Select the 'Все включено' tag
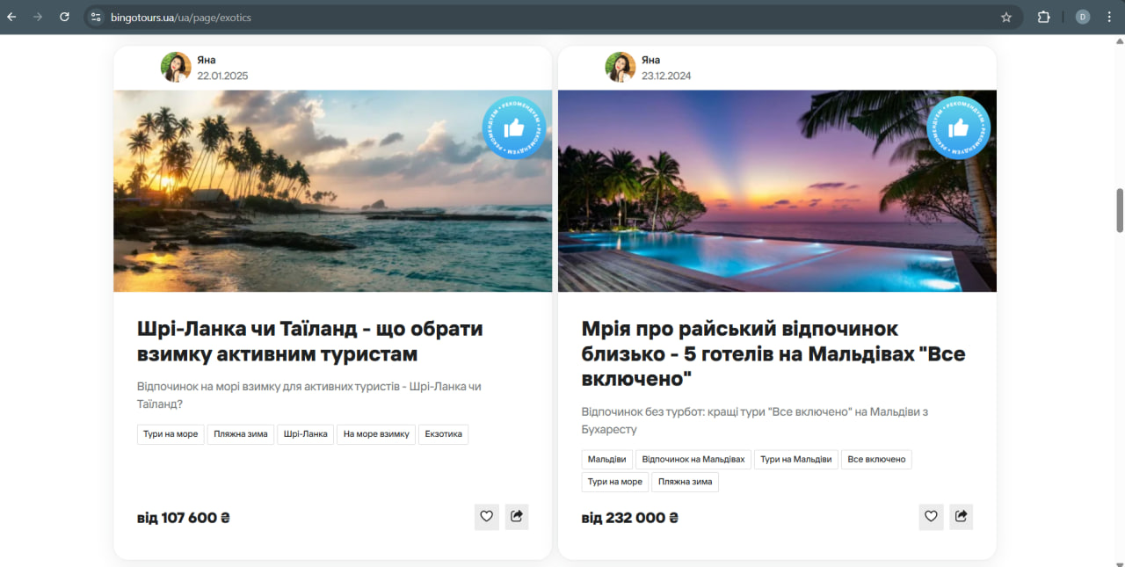The height and width of the screenshot is (567, 1125). [x=876, y=459]
